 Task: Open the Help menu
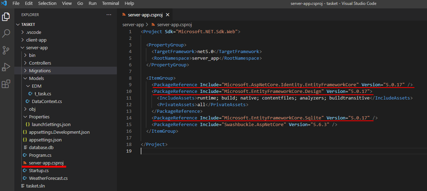(x=129, y=3)
